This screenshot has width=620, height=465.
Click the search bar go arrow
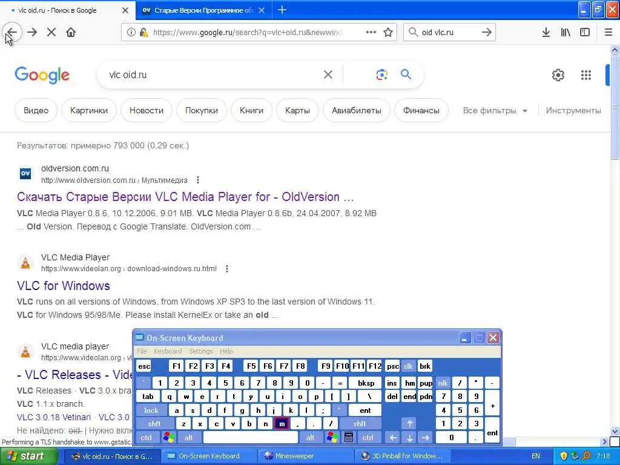[x=487, y=33]
